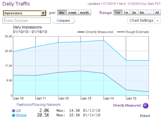Click the Embed link
Screen dimensions: 163x120
coord(145,116)
